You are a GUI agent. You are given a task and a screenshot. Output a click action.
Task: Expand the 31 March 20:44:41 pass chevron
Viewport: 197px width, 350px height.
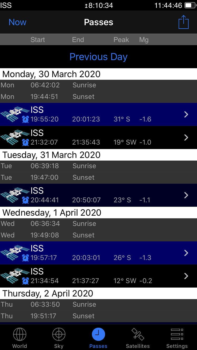tap(186, 195)
